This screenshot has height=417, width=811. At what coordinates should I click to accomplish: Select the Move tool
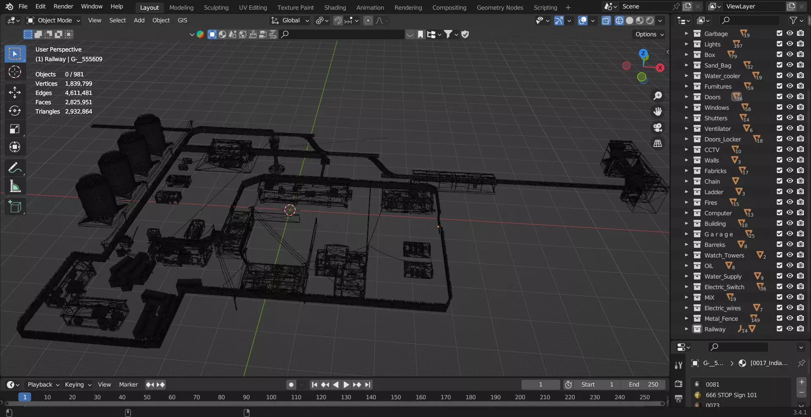click(15, 92)
